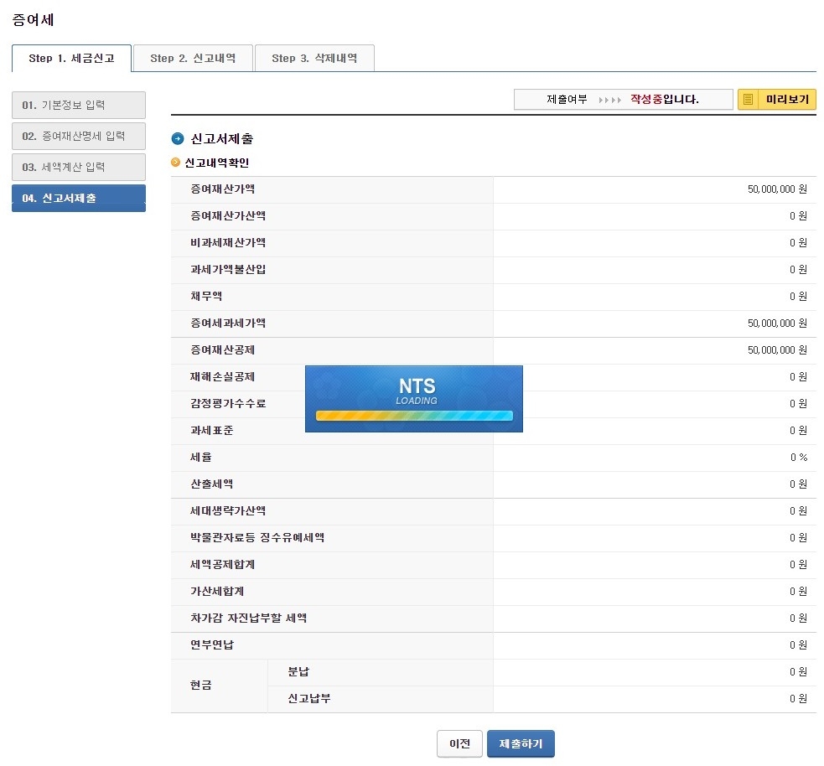Click the 비과세재산가액 row label

227,243
